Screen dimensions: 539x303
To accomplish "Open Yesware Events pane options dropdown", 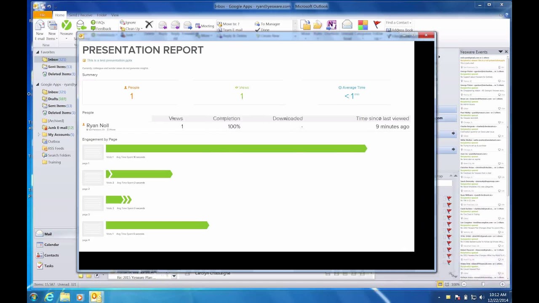I will pos(500,52).
